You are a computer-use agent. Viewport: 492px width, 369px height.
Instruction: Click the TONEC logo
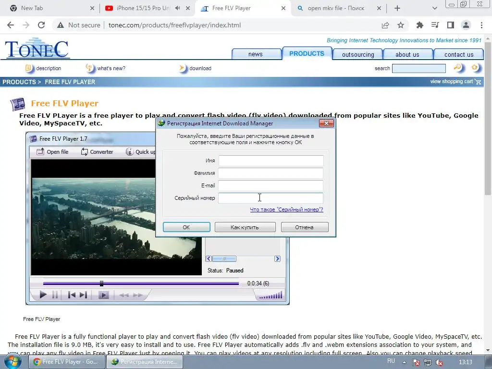pyautogui.click(x=37, y=48)
